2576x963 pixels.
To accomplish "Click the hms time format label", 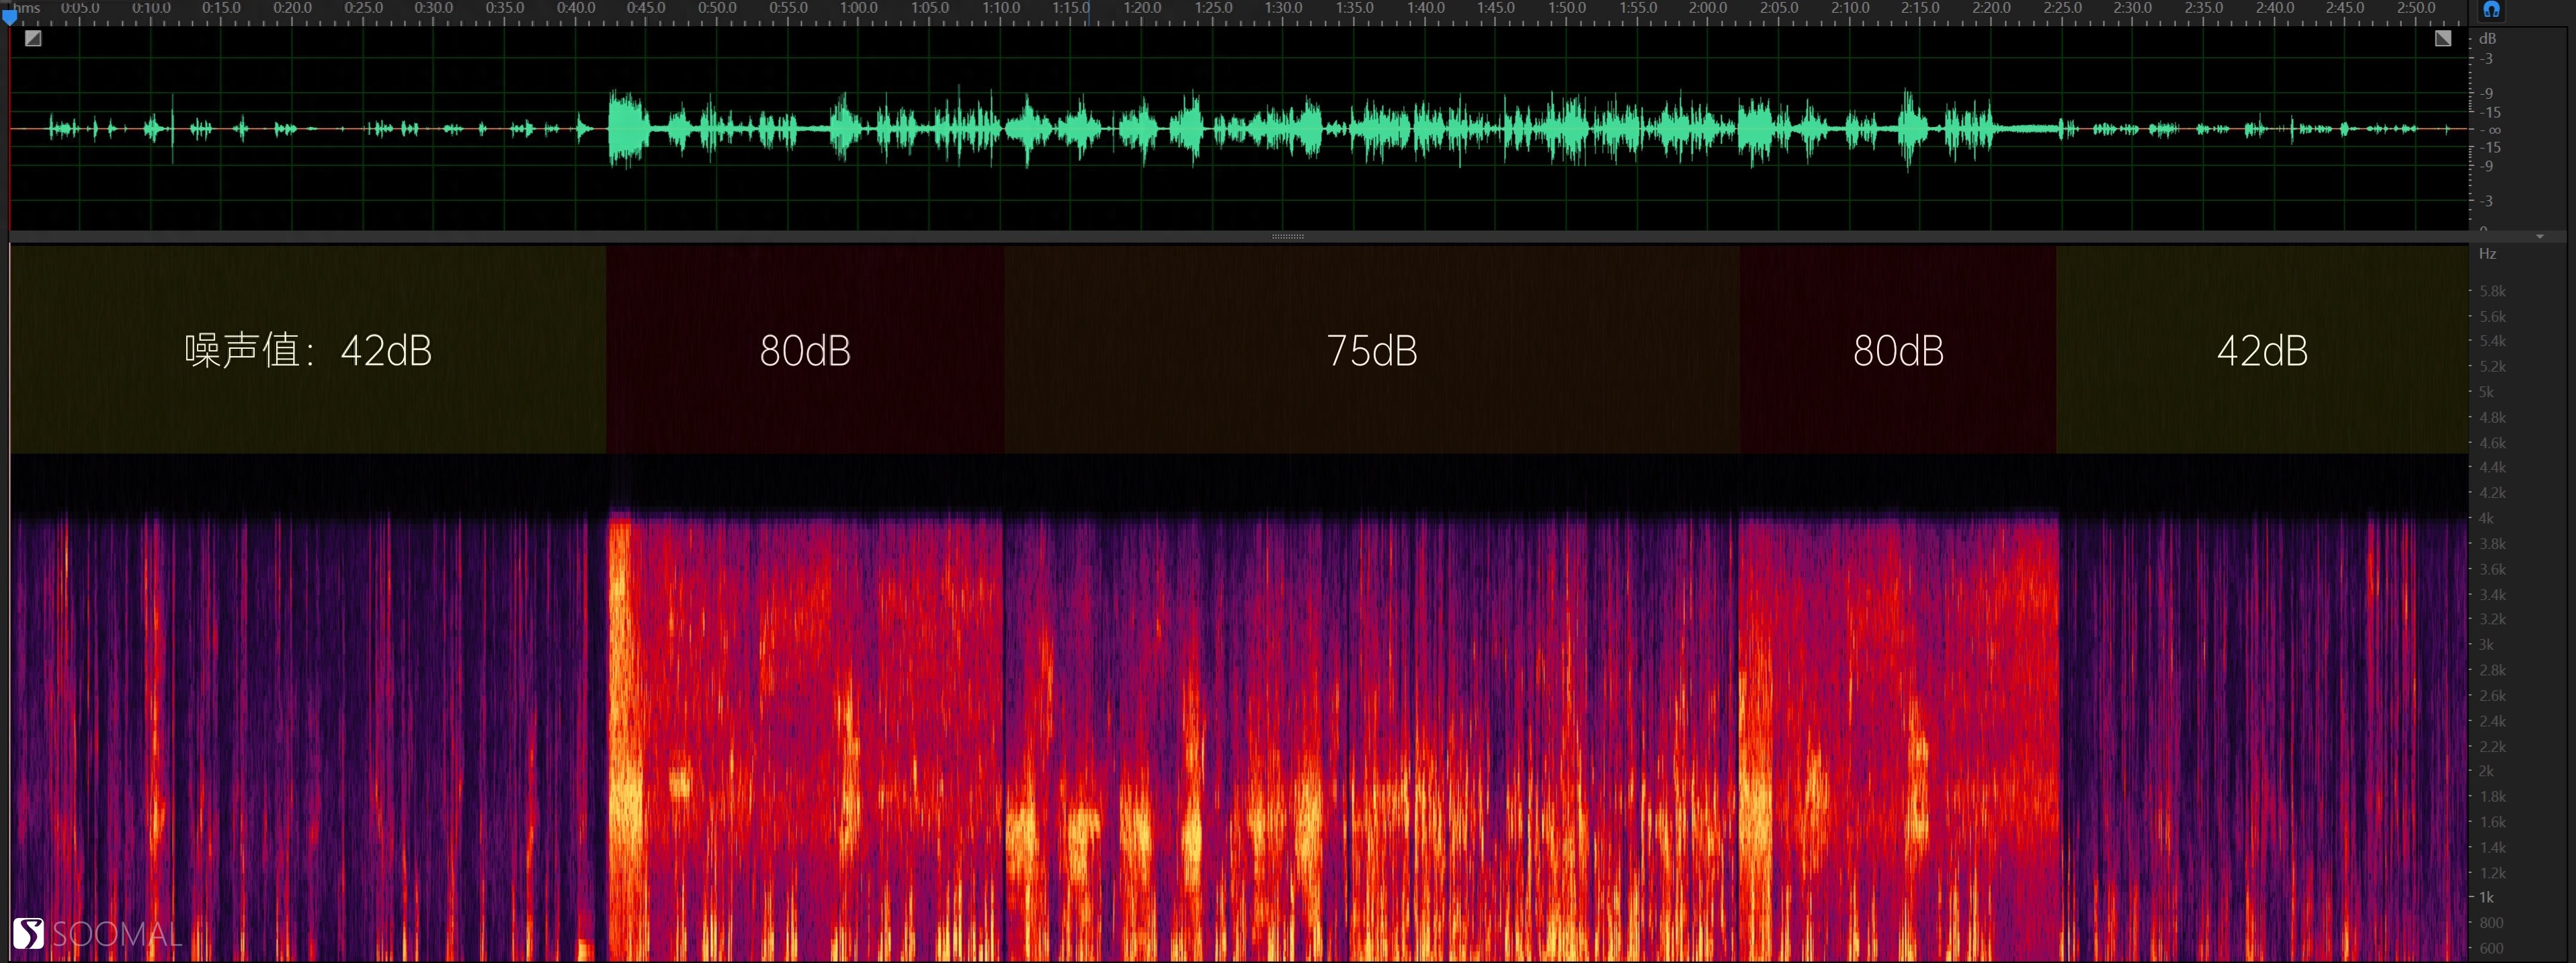I will [x=26, y=8].
